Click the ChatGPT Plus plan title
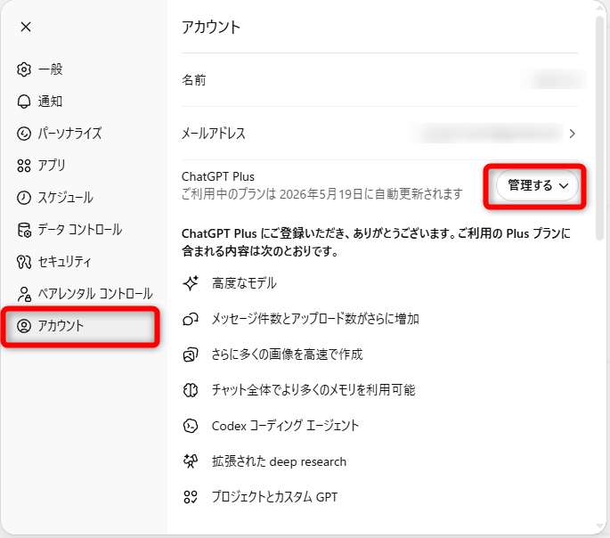 coord(218,176)
